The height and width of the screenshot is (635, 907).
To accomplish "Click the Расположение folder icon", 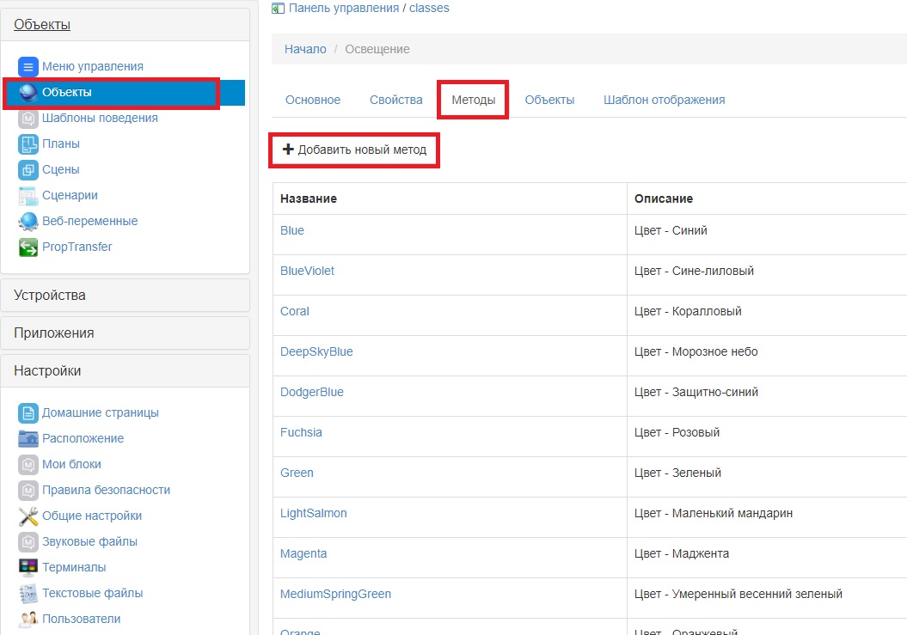I will (x=28, y=439).
